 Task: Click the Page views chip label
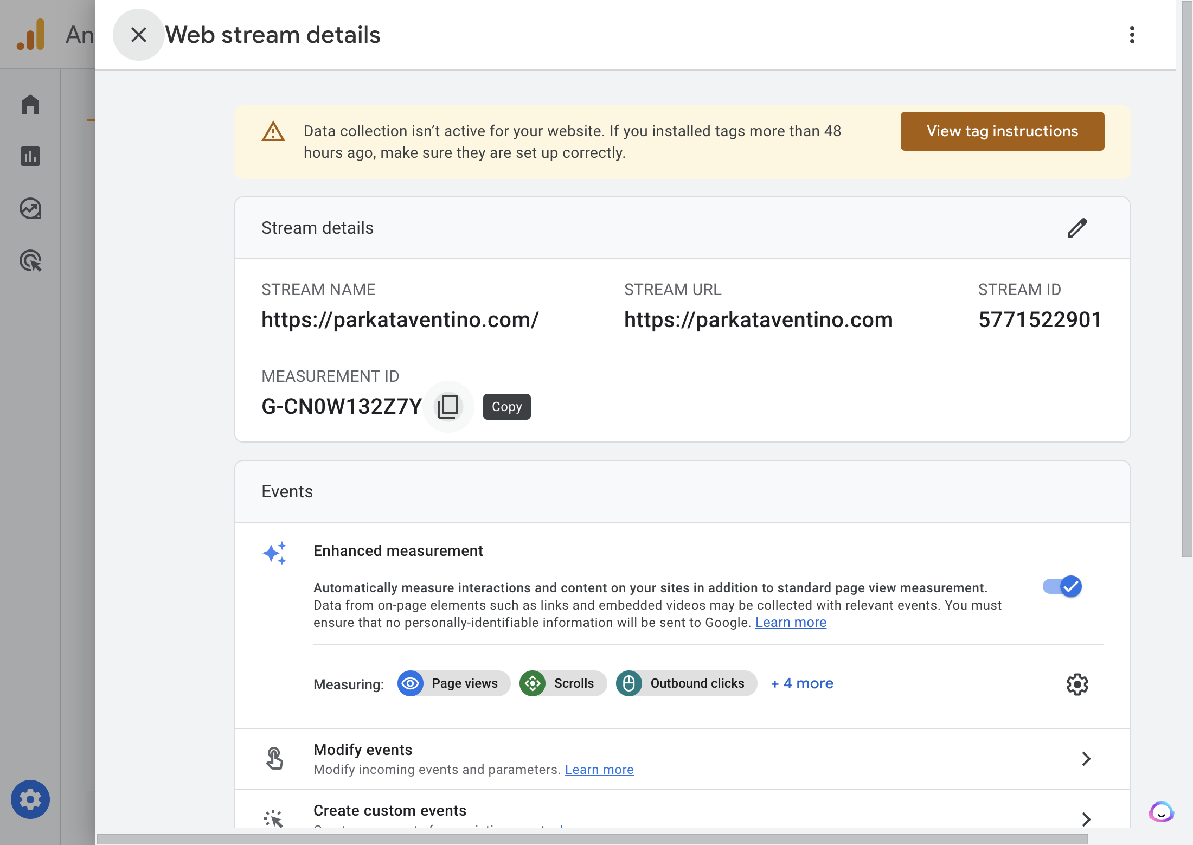click(x=465, y=683)
